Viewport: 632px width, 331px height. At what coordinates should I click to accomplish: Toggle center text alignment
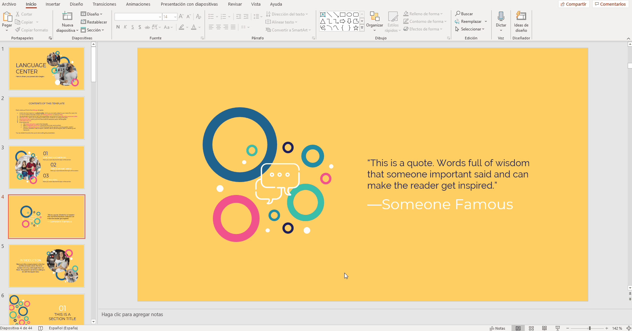pyautogui.click(x=218, y=27)
